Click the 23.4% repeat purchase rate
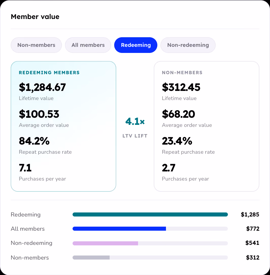The width and height of the screenshot is (270, 275). [177, 141]
